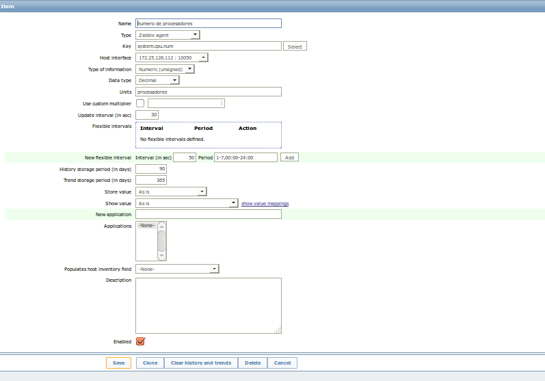Click Clear history and trends button
This screenshot has width=545, height=381.
click(201, 363)
